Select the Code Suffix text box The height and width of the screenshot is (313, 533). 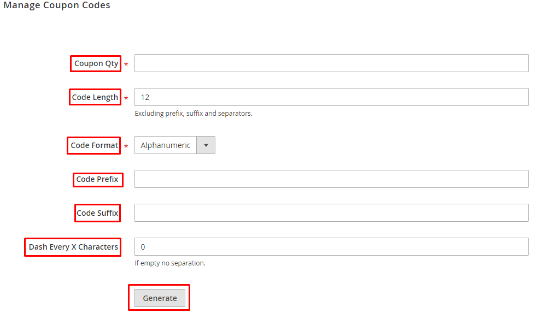click(331, 213)
